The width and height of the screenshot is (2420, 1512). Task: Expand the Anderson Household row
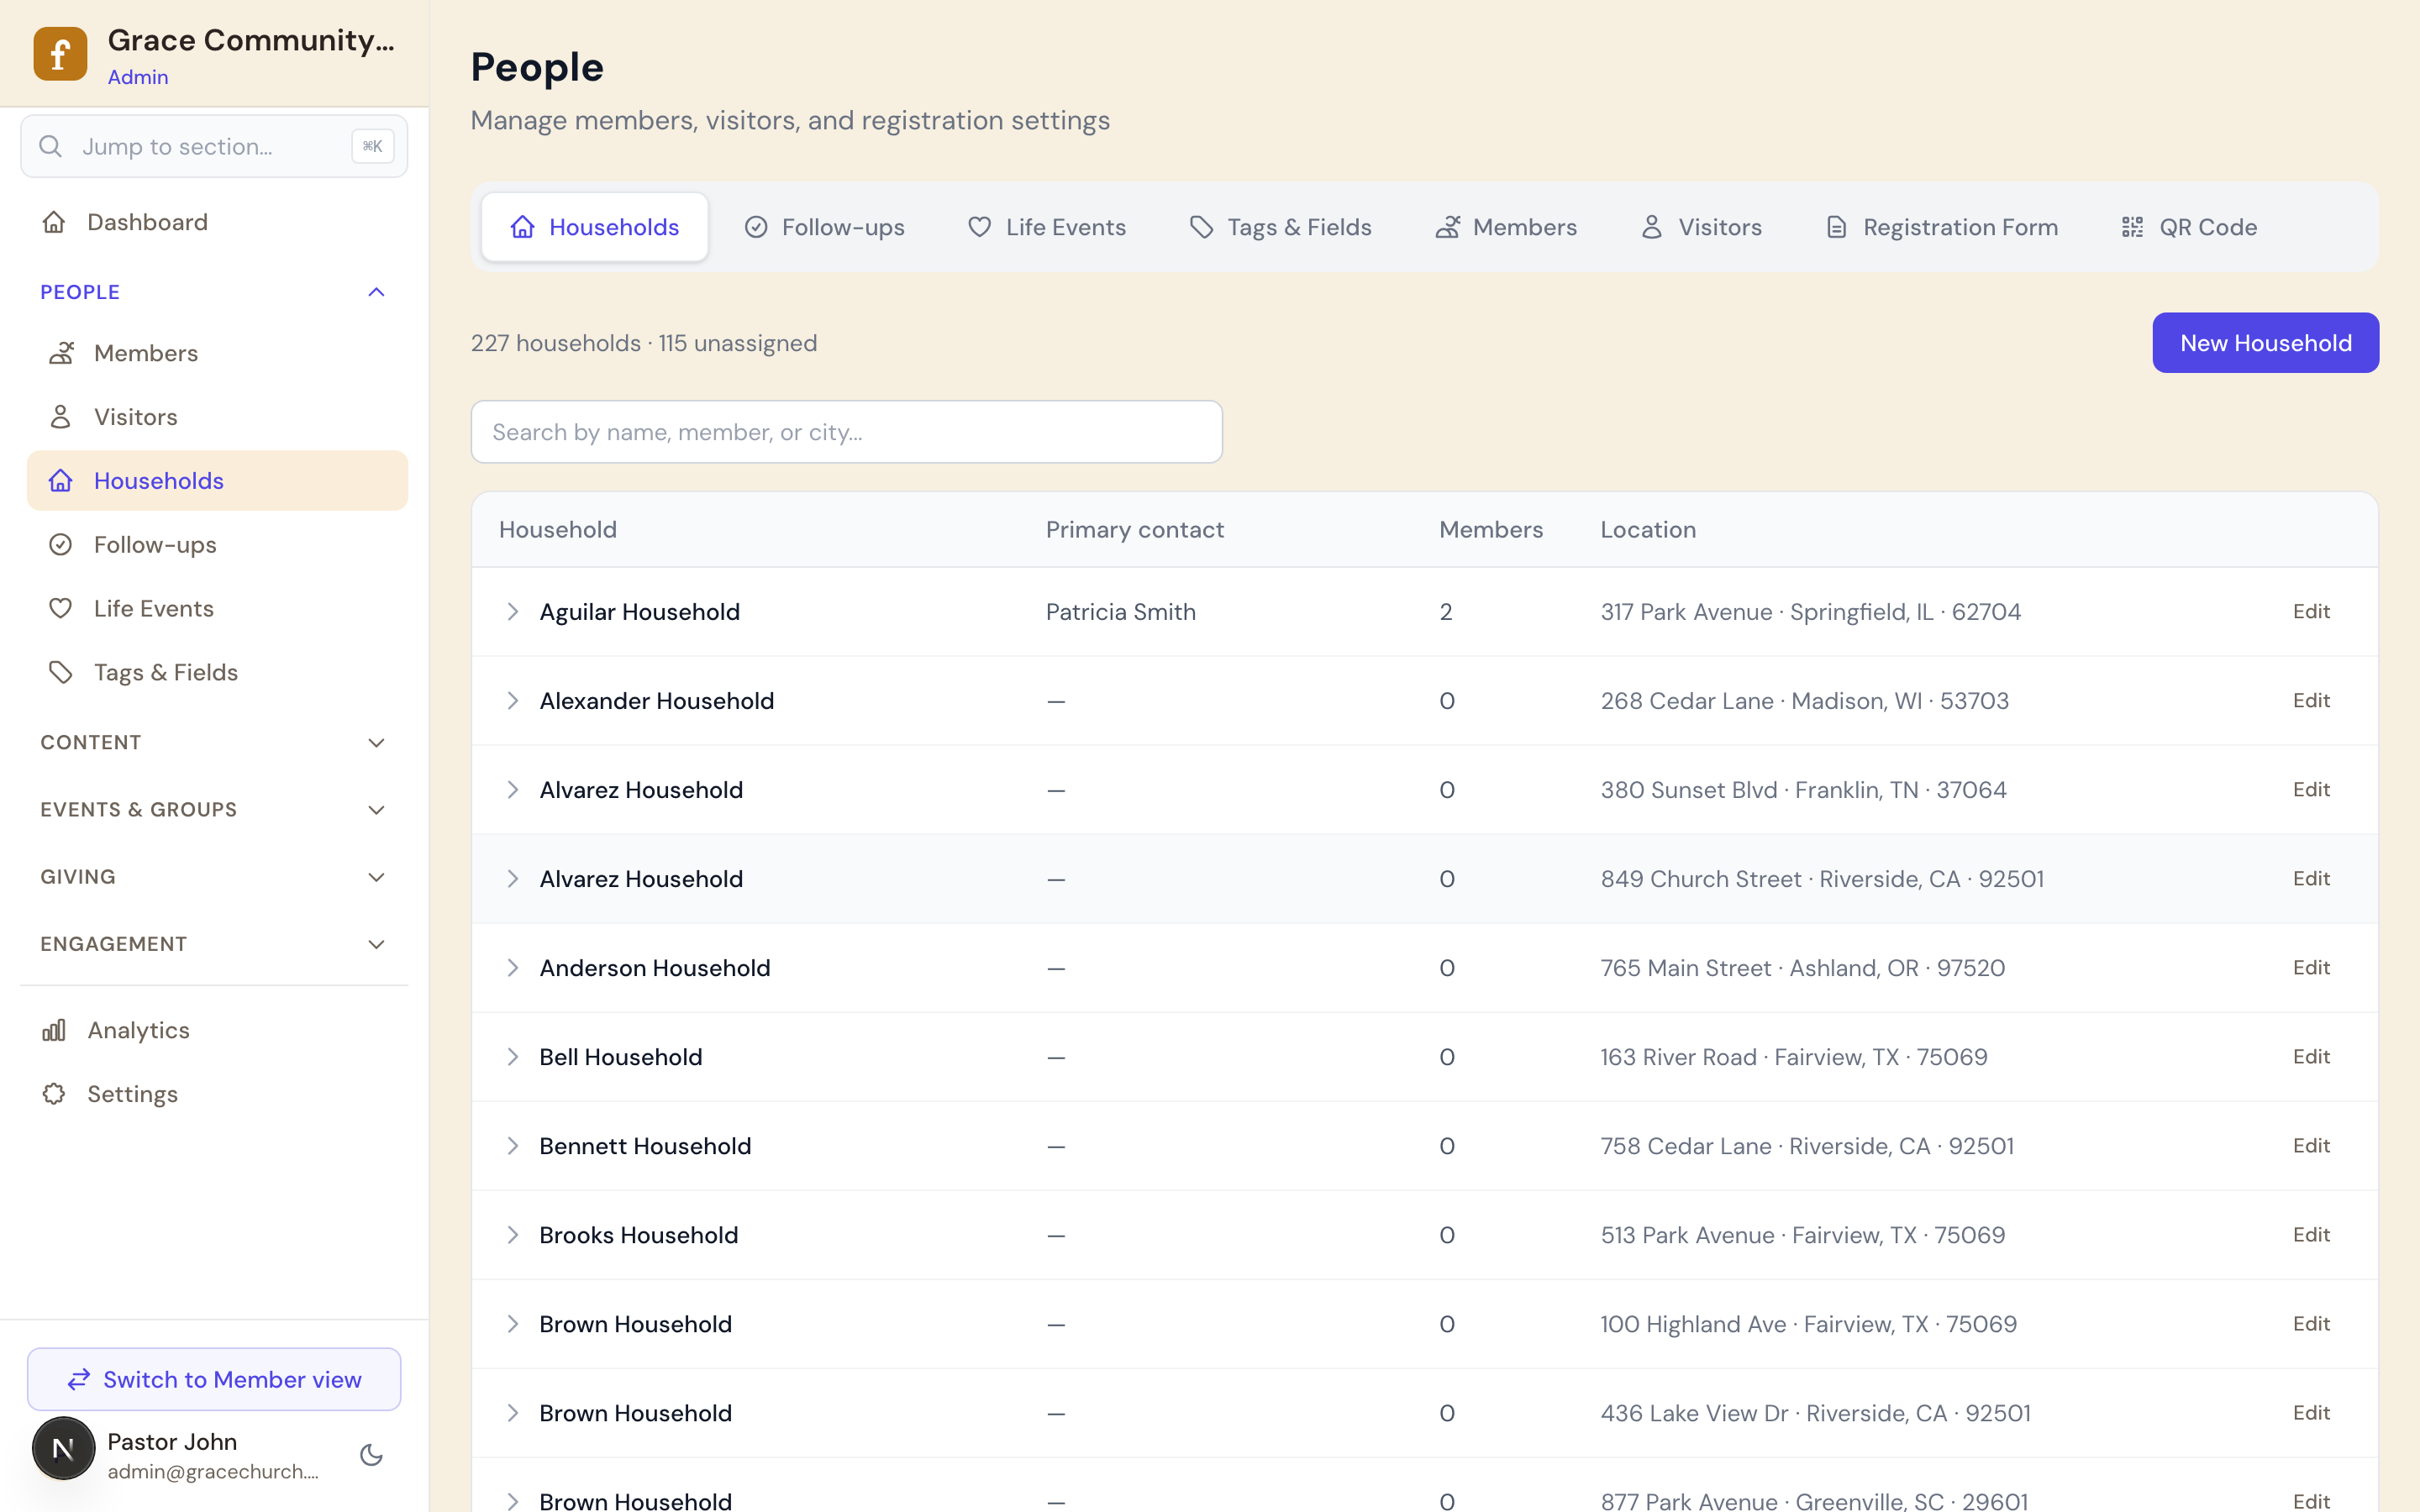512,968
